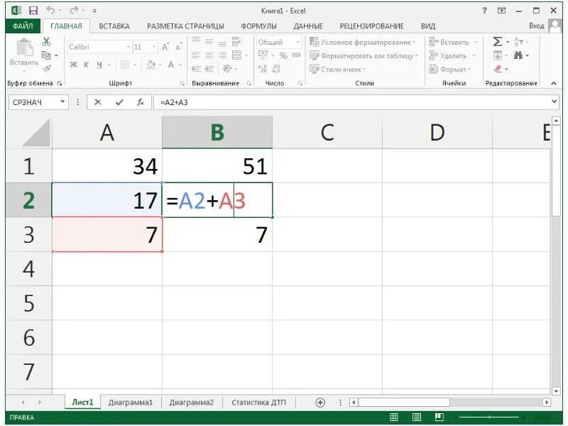Click the Cut scissors icon
568x426 pixels.
46,41
